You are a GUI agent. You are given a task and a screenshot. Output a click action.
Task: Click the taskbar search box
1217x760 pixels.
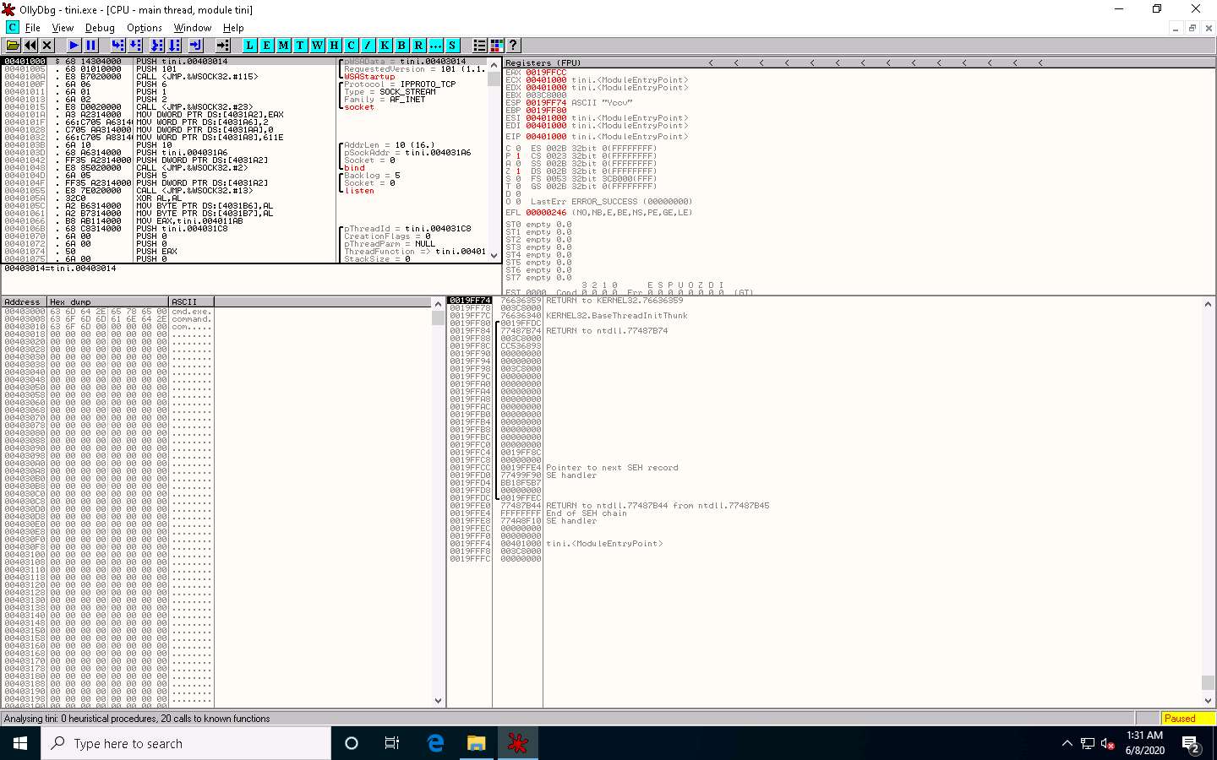point(186,743)
